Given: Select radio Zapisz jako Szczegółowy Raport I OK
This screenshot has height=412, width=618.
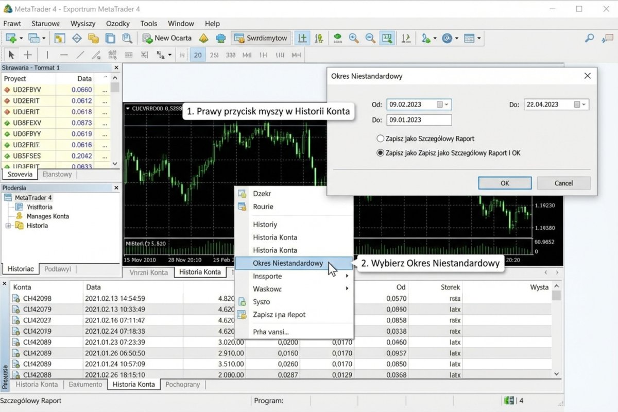Looking at the screenshot, I should click(380, 152).
